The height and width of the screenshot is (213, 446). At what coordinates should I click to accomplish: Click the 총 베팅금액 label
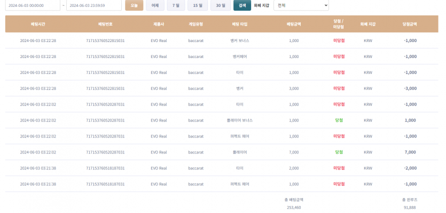point(294,200)
